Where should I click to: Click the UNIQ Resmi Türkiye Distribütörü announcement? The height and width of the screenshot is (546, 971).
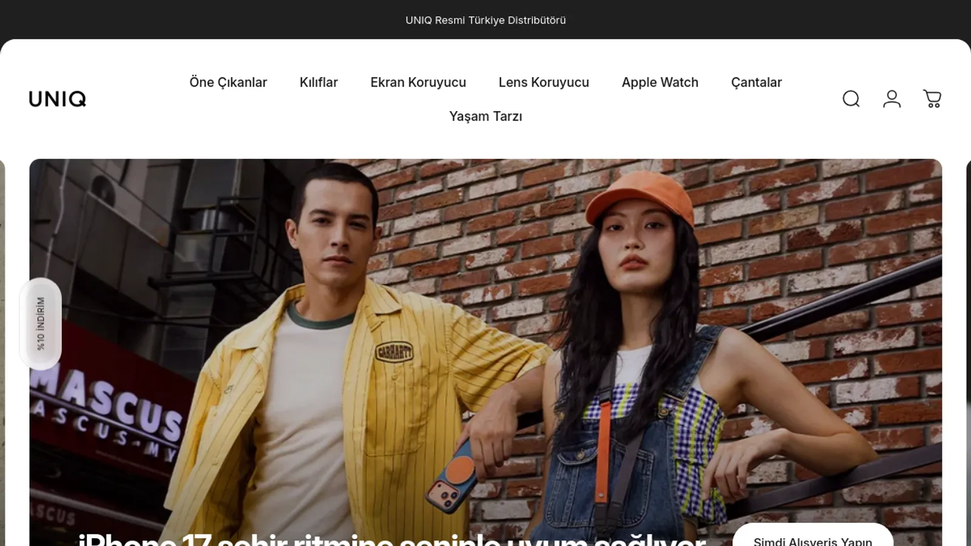(x=486, y=20)
